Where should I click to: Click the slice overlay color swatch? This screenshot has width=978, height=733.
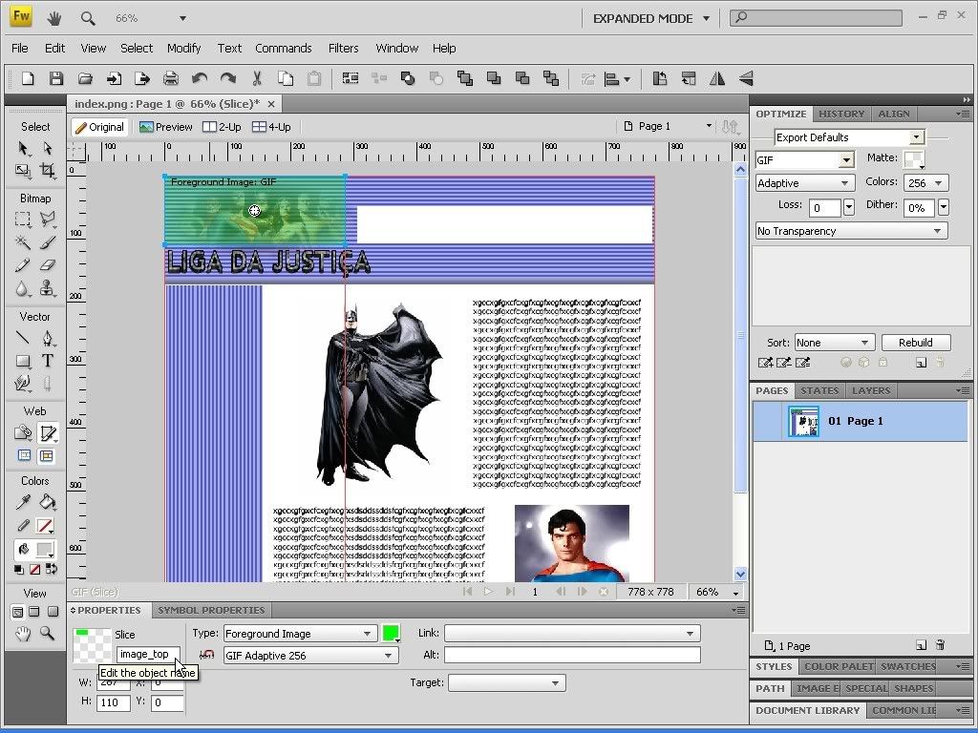click(391, 634)
